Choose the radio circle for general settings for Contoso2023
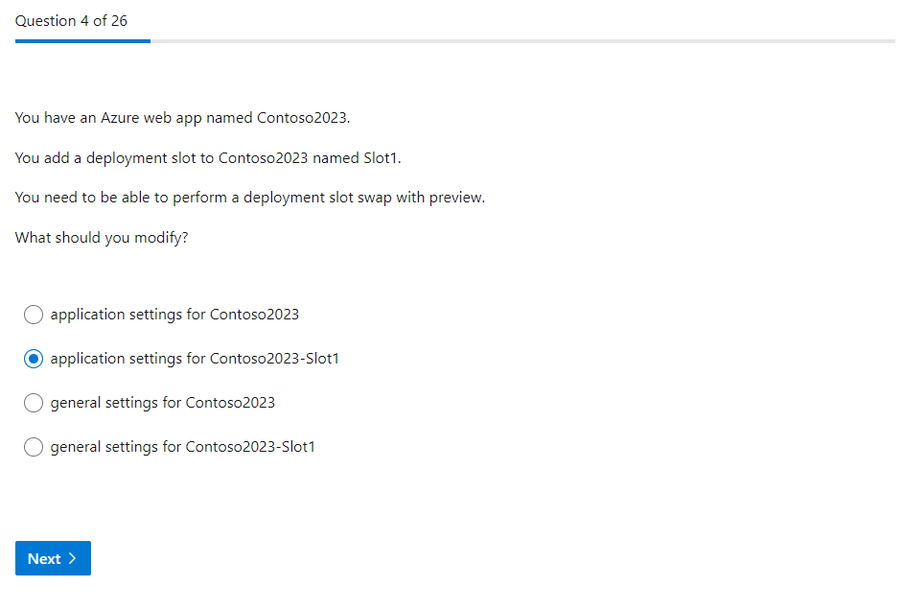Image resolution: width=903 pixels, height=610 pixels. click(x=34, y=403)
